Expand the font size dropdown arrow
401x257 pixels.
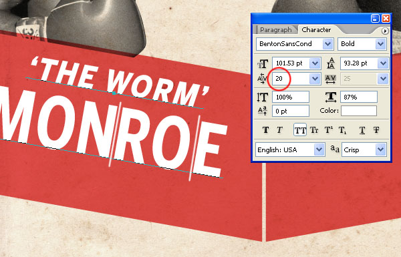(315, 63)
